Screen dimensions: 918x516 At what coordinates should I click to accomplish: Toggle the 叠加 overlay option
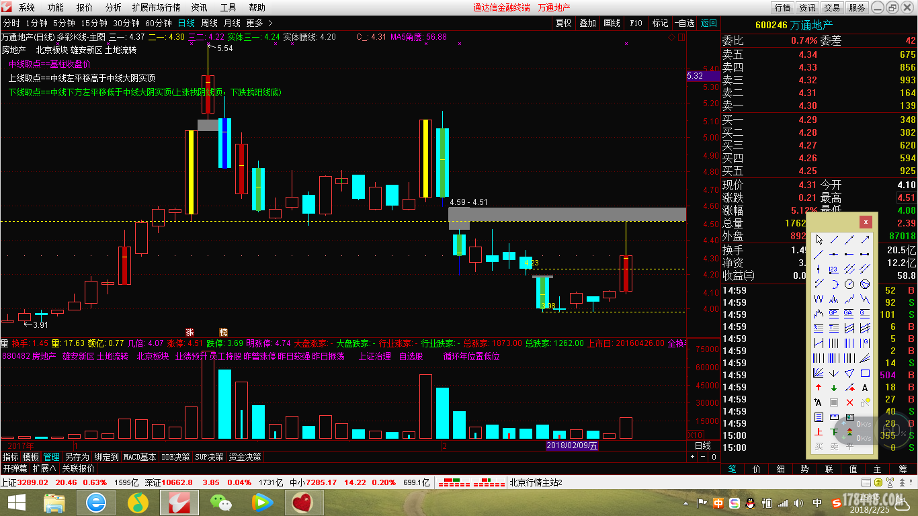(x=588, y=23)
